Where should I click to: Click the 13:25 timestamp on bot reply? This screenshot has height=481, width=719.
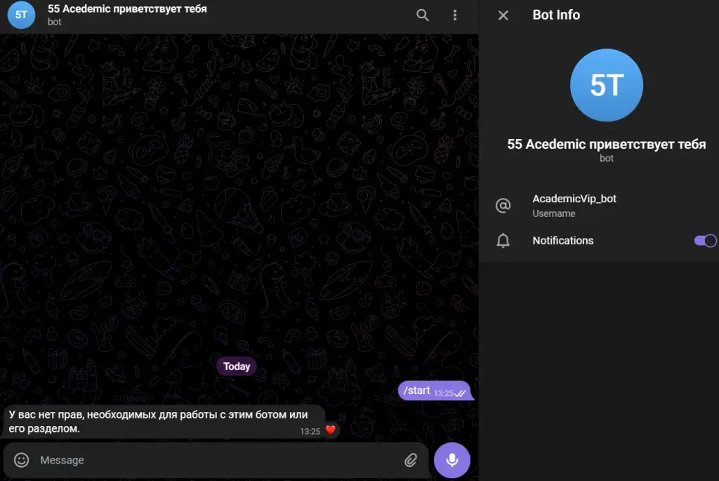pos(310,431)
